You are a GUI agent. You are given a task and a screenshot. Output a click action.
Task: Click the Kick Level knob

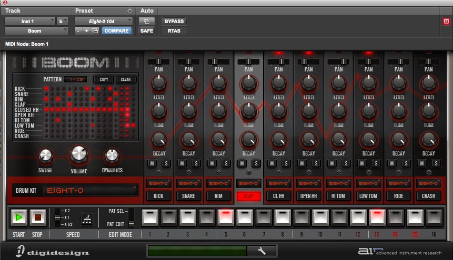point(159,84)
